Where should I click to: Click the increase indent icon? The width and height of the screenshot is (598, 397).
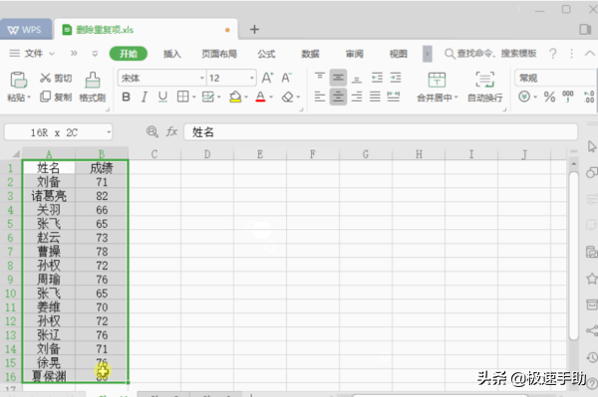395,78
